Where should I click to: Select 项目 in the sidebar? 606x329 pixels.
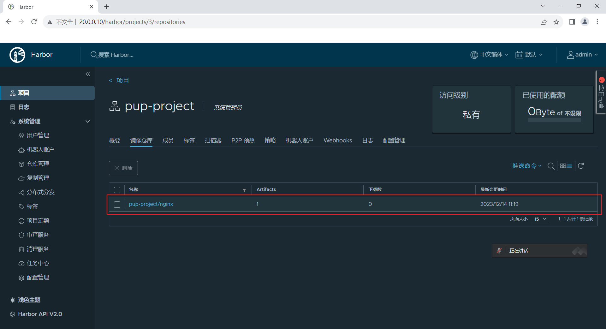(47, 93)
